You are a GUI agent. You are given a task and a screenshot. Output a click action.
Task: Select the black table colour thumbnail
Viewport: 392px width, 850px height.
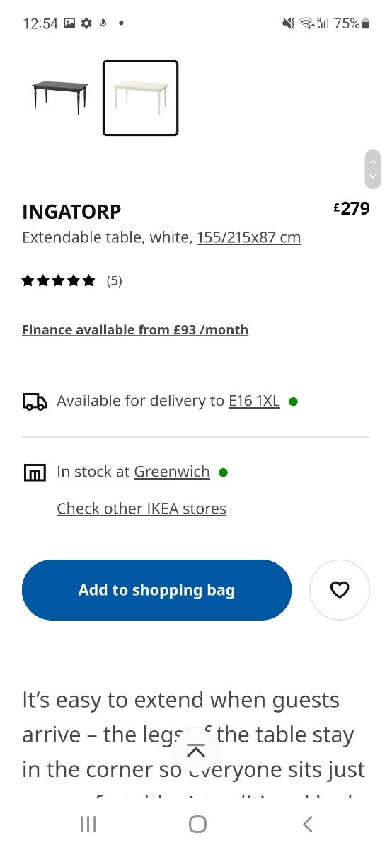(x=60, y=98)
